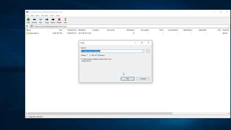
Task: Sort by Packed Size column header
Action: click(72, 30)
